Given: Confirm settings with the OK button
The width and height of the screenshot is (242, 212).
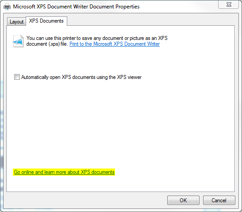Looking at the screenshot, I should [183, 200].
